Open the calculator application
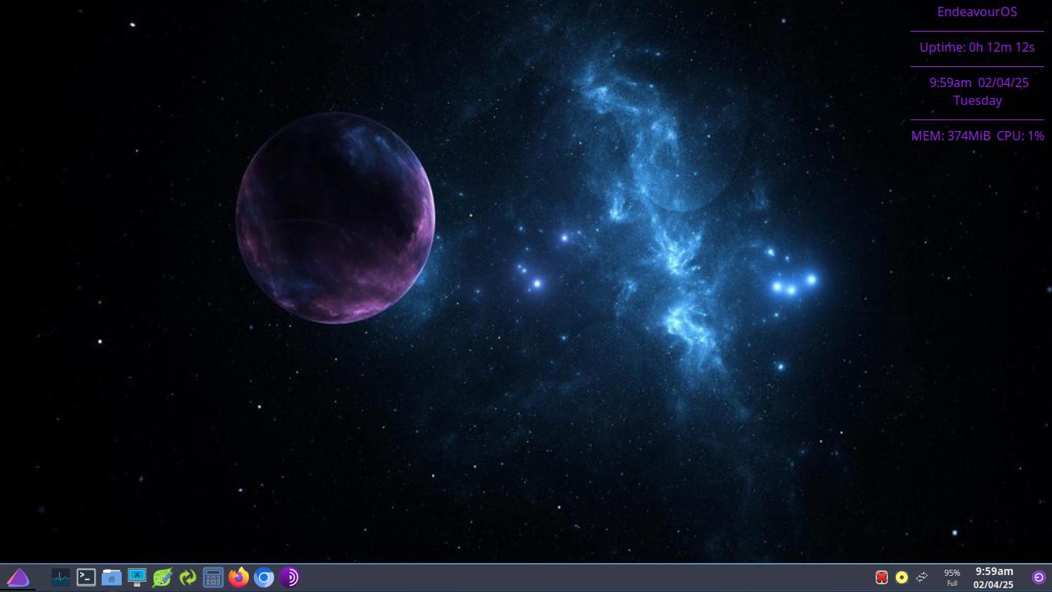1052x592 pixels. [213, 577]
